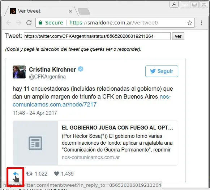The width and height of the screenshot is (210, 190).
Task: Click the 'ver' button
Action: tap(178, 36)
